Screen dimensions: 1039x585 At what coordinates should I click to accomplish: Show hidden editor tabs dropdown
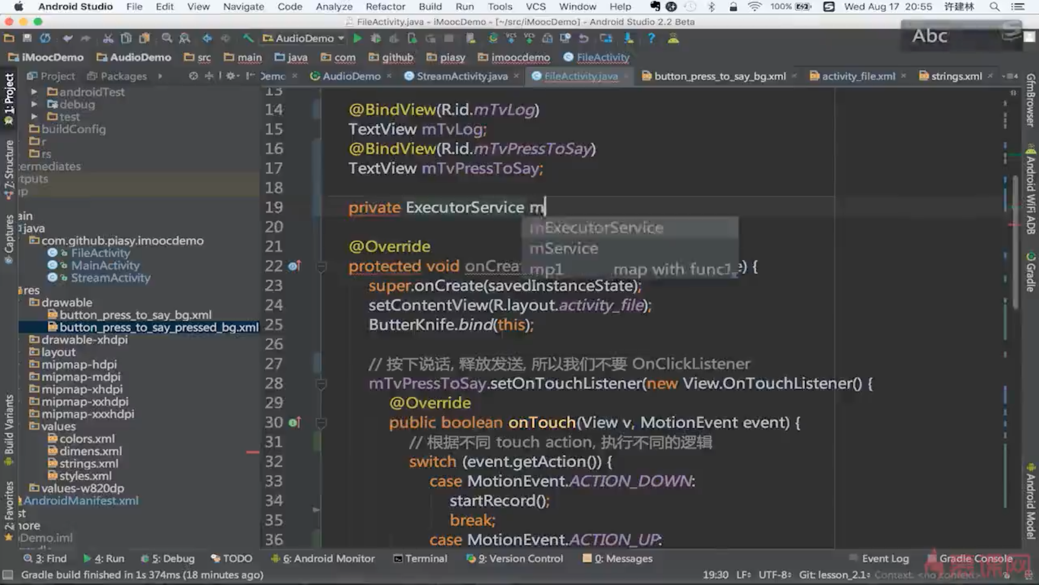(x=1010, y=76)
